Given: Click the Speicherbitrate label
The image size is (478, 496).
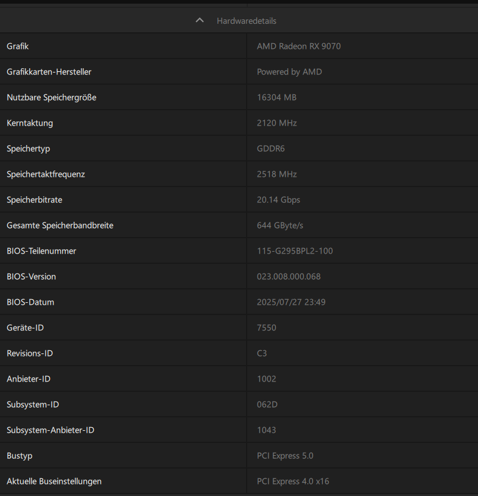Looking at the screenshot, I should click(x=35, y=200).
